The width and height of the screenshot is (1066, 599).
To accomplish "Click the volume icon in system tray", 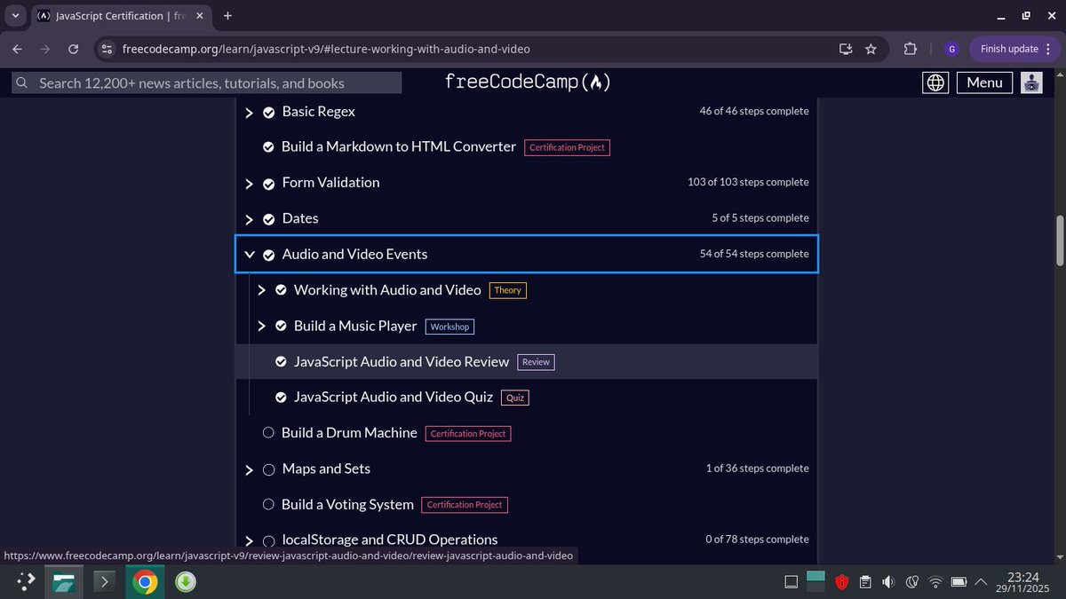I will [x=888, y=581].
